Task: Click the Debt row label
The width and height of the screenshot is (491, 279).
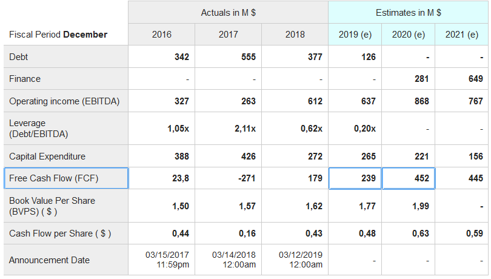Action: [x=19, y=57]
